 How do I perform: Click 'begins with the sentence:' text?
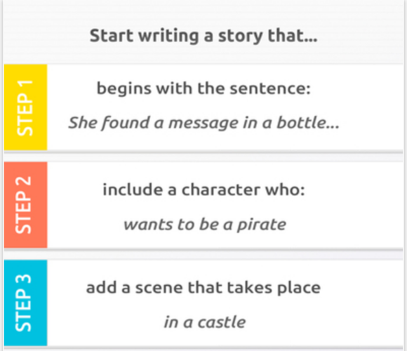203,88
